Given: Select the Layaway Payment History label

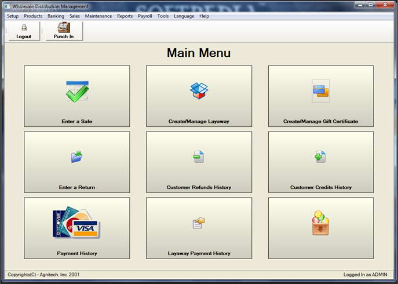Looking at the screenshot, I should [x=199, y=253].
